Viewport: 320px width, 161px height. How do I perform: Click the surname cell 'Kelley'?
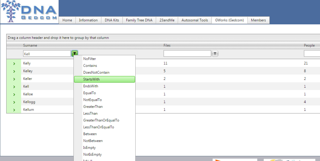coord(28,71)
